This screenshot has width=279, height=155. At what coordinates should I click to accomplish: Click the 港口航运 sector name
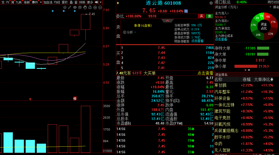[223, 2]
